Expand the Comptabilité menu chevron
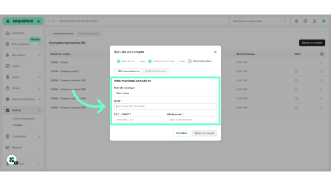331x186 pixels. 39,136
